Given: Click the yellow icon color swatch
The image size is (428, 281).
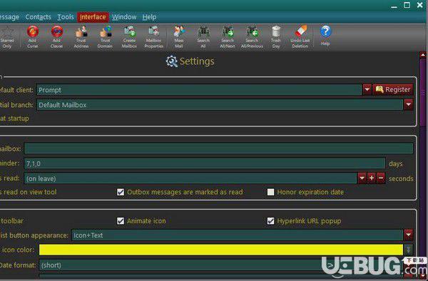Looking at the screenshot, I should (221, 250).
